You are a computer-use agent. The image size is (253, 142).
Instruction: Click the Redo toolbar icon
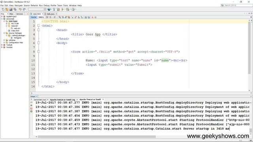click(24, 9)
